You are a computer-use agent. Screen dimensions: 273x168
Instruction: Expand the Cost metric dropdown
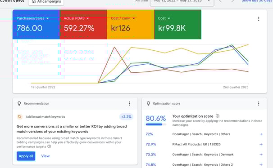pos(168,18)
